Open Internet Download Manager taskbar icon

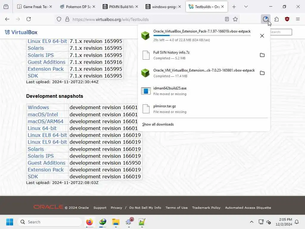[103, 222]
